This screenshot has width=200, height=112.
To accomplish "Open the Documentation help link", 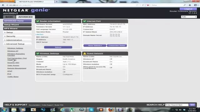I will click(x=34, y=105).
